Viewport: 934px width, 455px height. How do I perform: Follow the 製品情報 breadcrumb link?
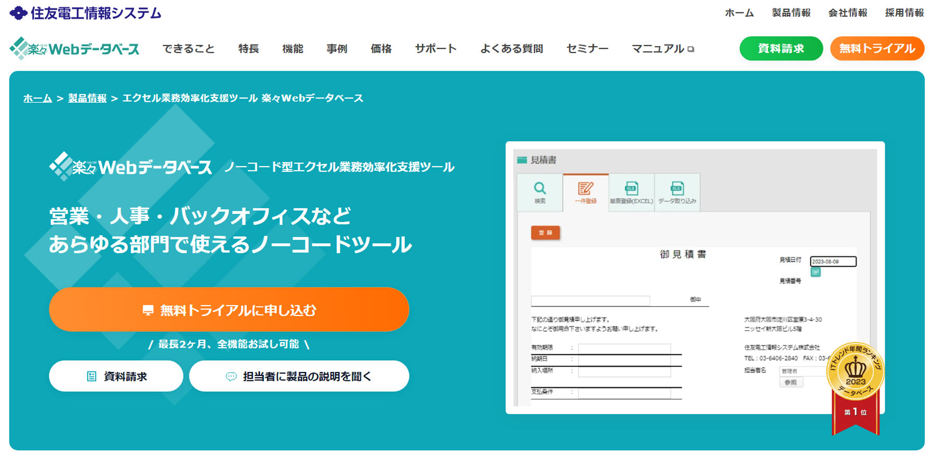point(87,98)
